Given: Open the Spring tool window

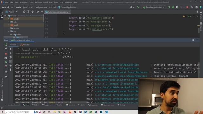Looking at the screenshot, I should [x=121, y=105].
